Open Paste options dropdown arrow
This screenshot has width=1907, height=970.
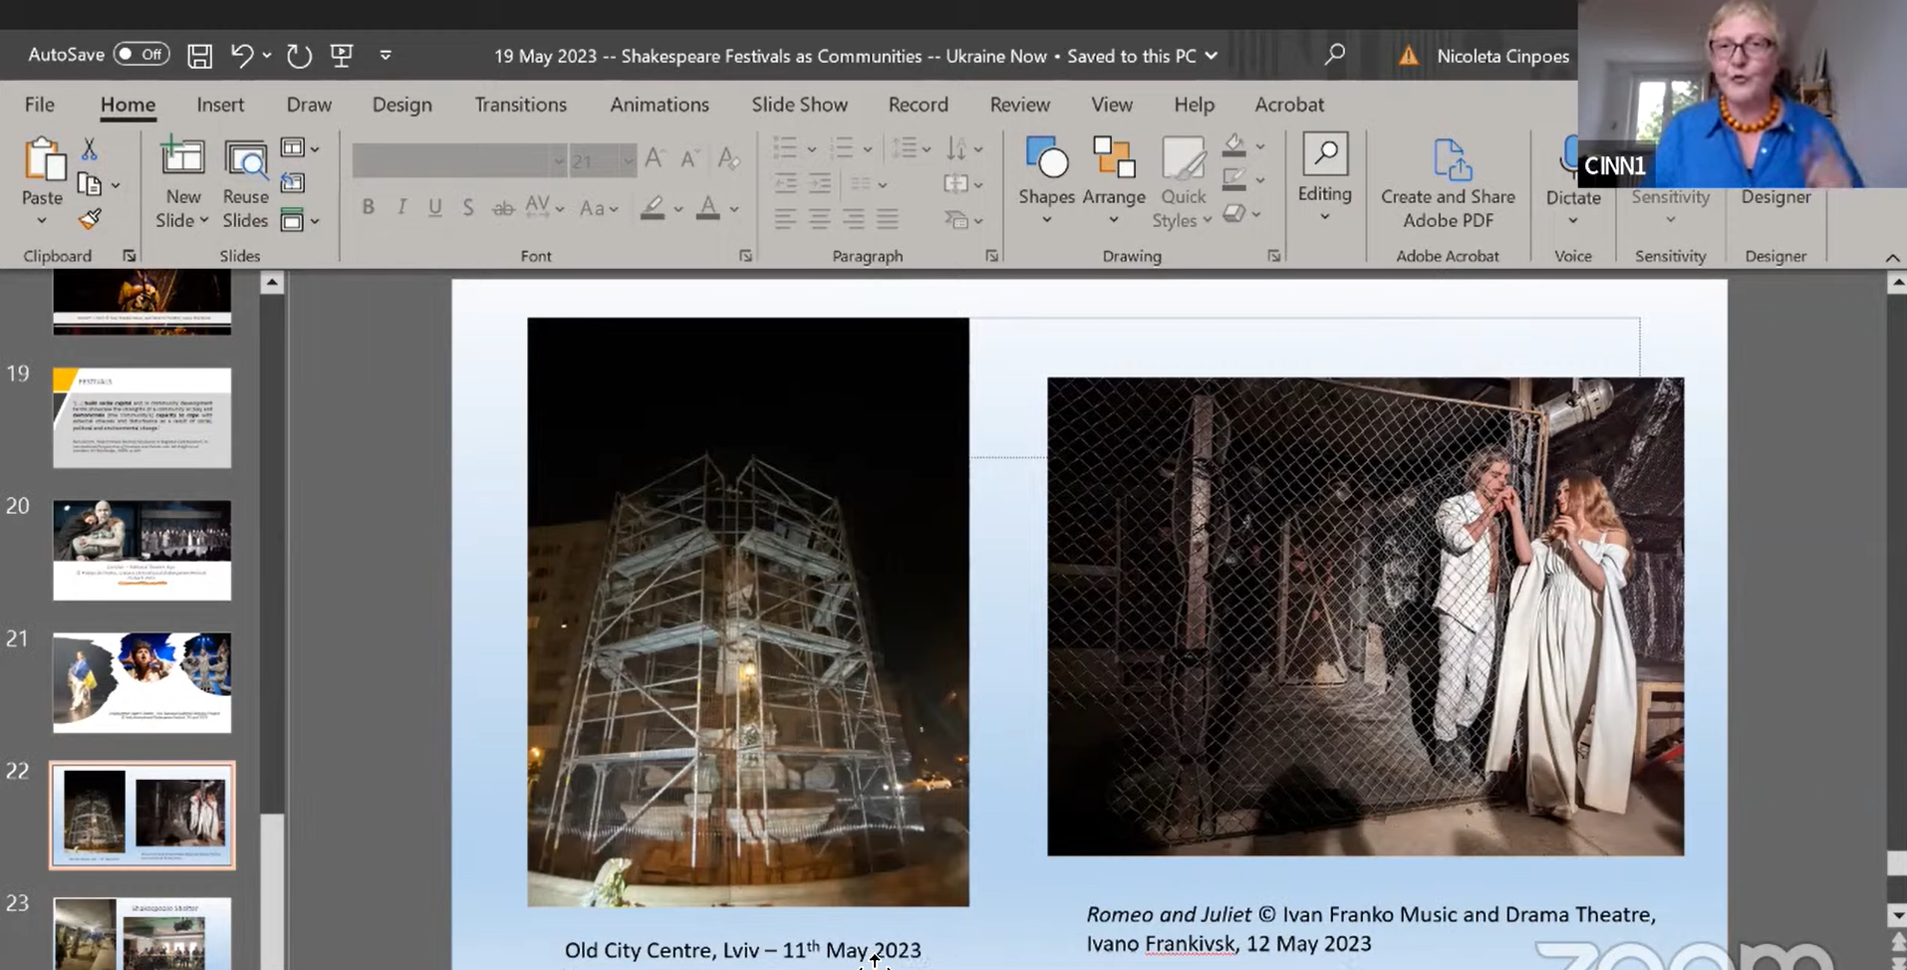[42, 220]
